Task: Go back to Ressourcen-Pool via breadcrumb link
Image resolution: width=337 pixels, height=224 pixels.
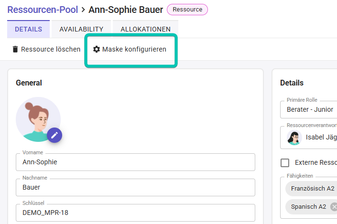Action: point(43,10)
